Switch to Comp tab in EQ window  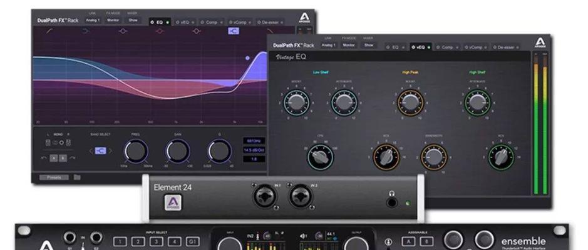[212, 22]
